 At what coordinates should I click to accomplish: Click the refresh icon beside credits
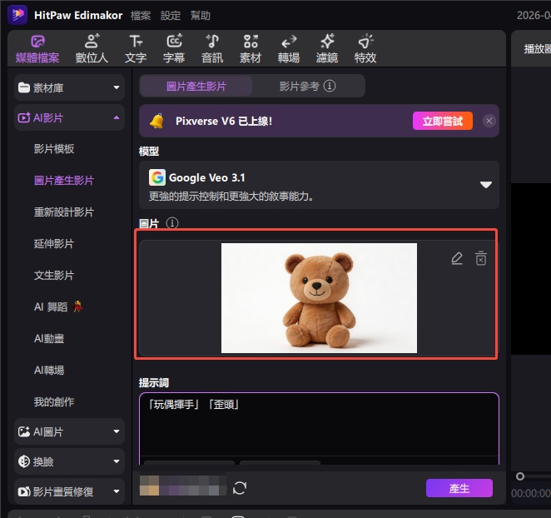[x=240, y=488]
